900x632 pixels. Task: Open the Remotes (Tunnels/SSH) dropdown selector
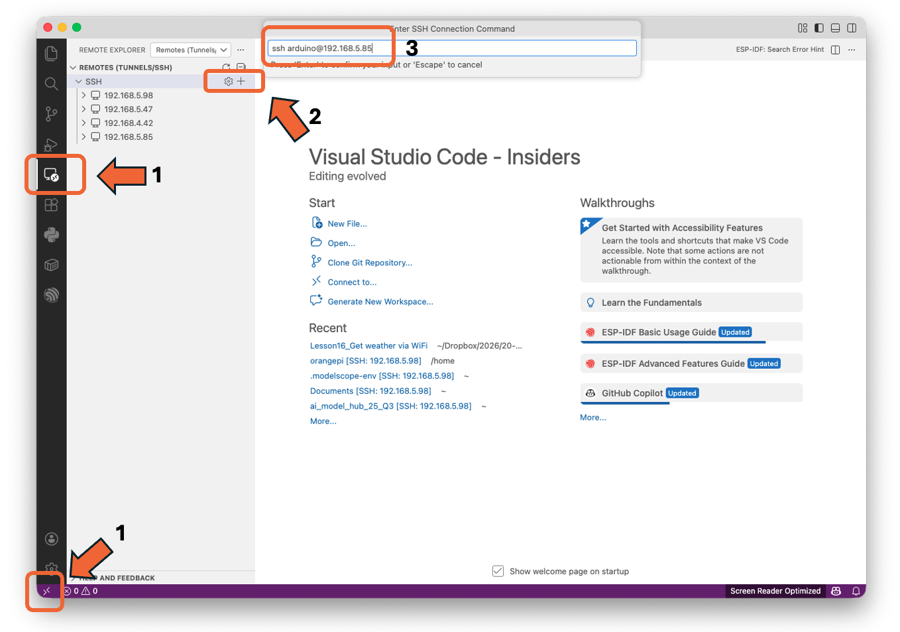point(191,50)
